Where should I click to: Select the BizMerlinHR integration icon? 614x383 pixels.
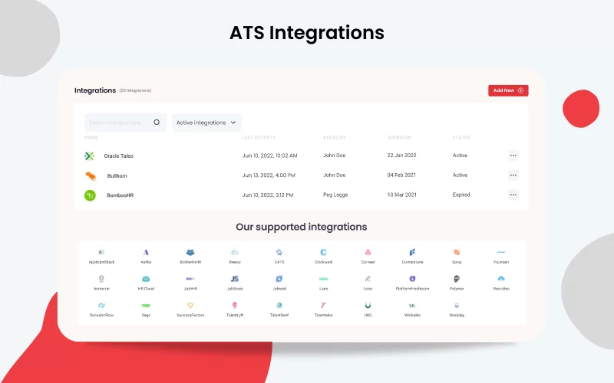[190, 253]
